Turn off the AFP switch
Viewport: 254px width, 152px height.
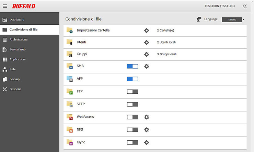pos(132,79)
